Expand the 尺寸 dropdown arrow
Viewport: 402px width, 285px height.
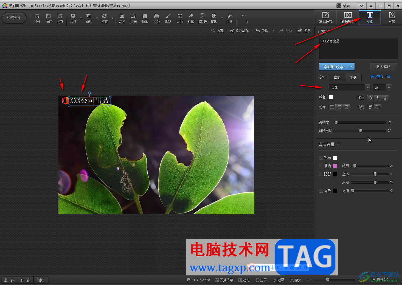point(81,18)
